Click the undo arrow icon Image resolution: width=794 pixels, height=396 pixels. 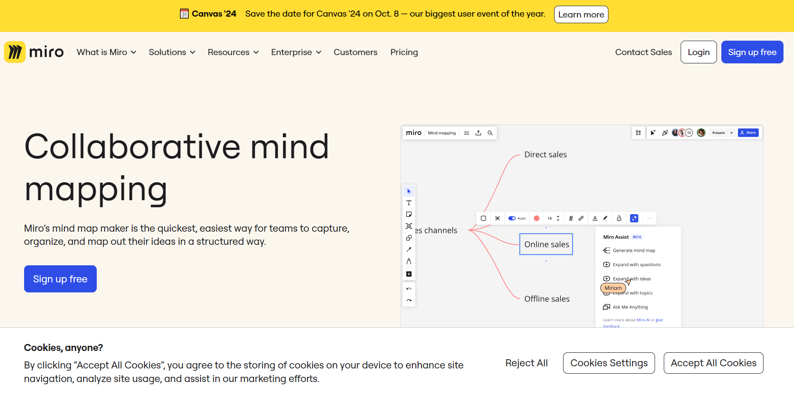[x=408, y=289]
